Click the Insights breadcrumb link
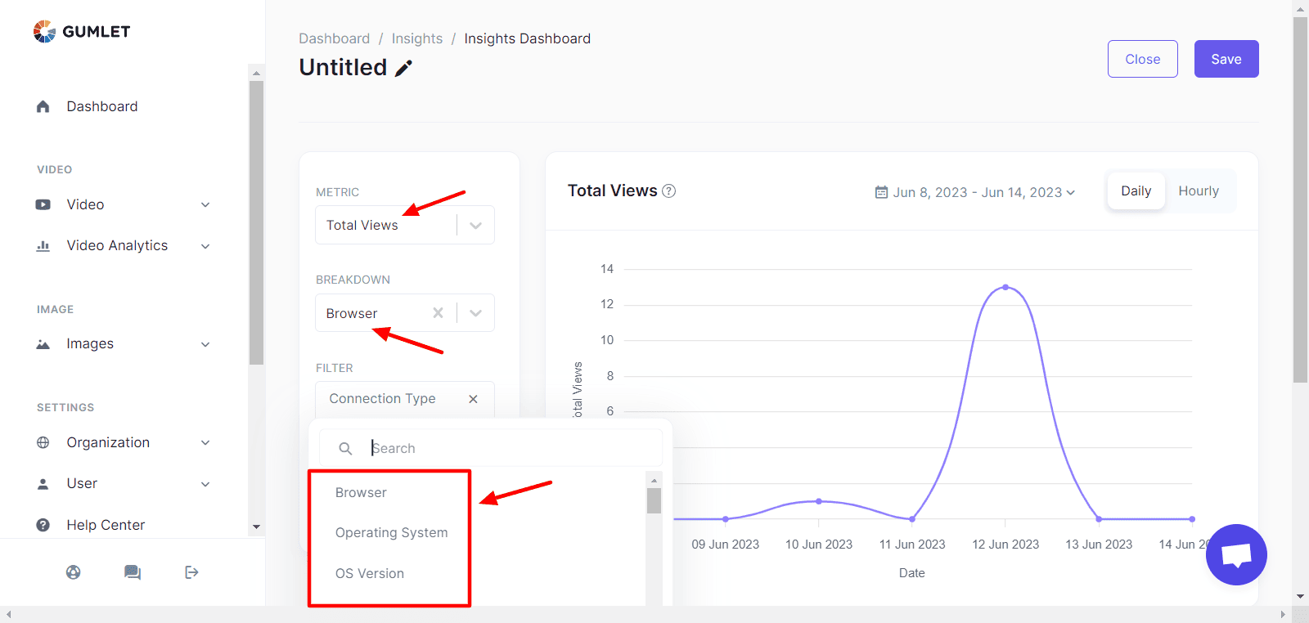The image size is (1309, 623). pos(417,38)
